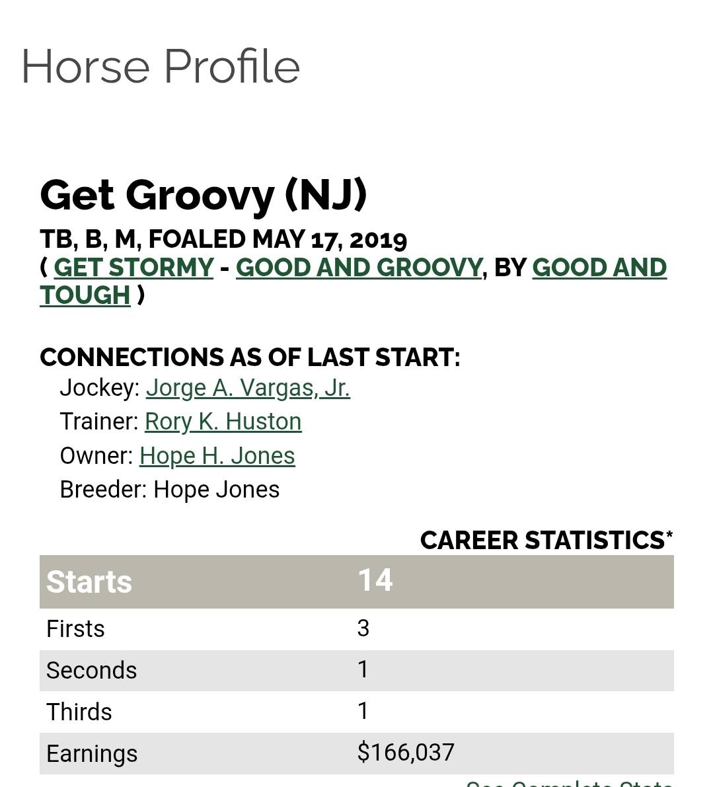Image resolution: width=713 pixels, height=787 pixels.
Task: Follow the GOOD AND TOUGH link
Action: [599, 268]
